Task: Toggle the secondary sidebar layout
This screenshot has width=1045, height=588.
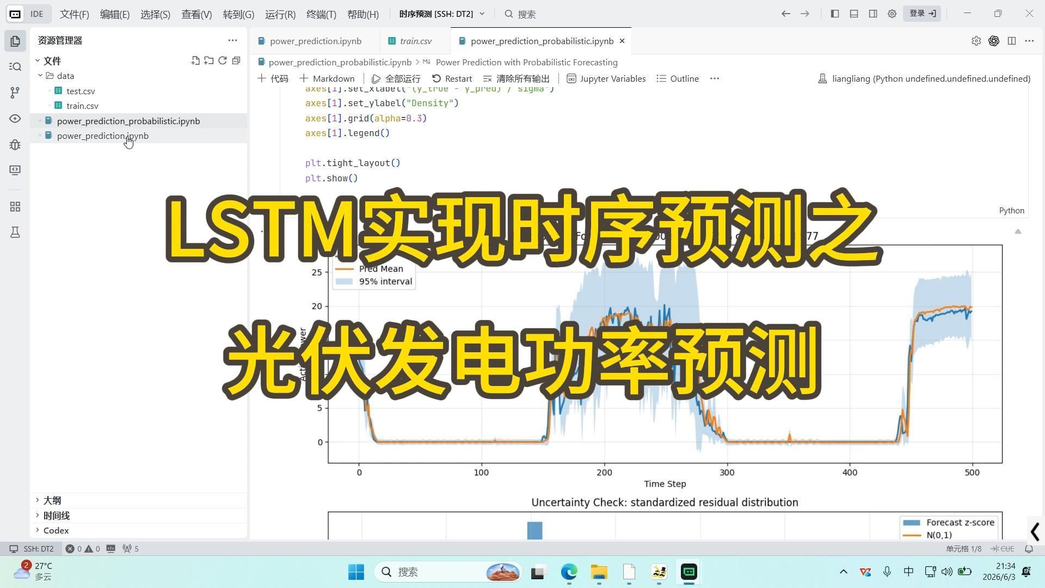Action: coord(873,14)
